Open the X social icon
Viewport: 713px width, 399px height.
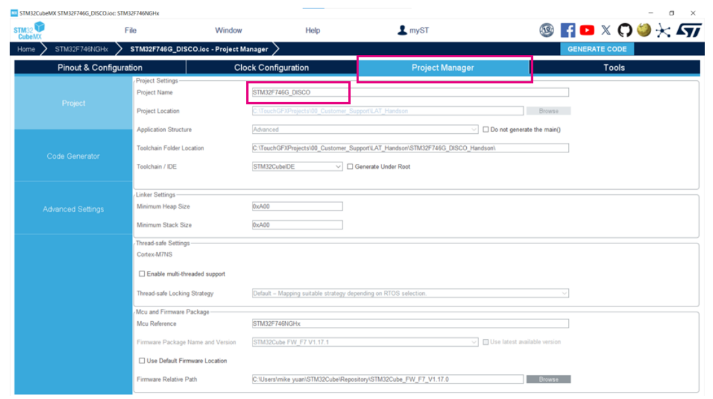(606, 31)
